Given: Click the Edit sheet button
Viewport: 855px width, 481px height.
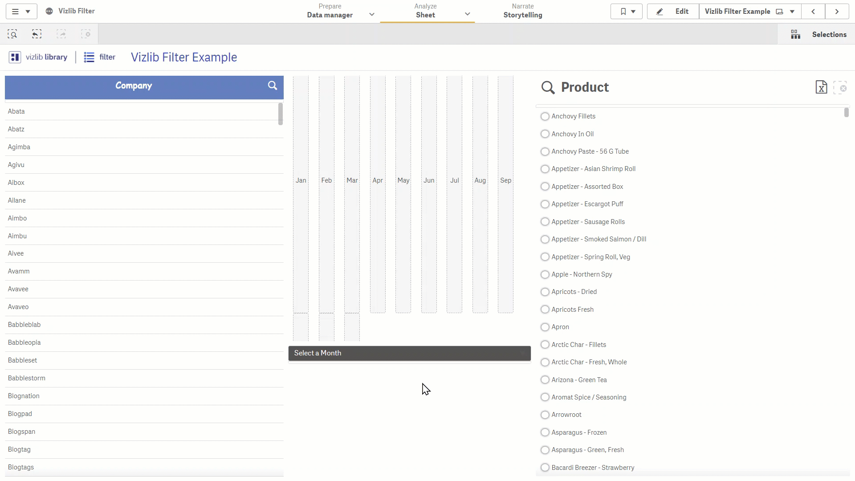Looking at the screenshot, I should pos(673,12).
